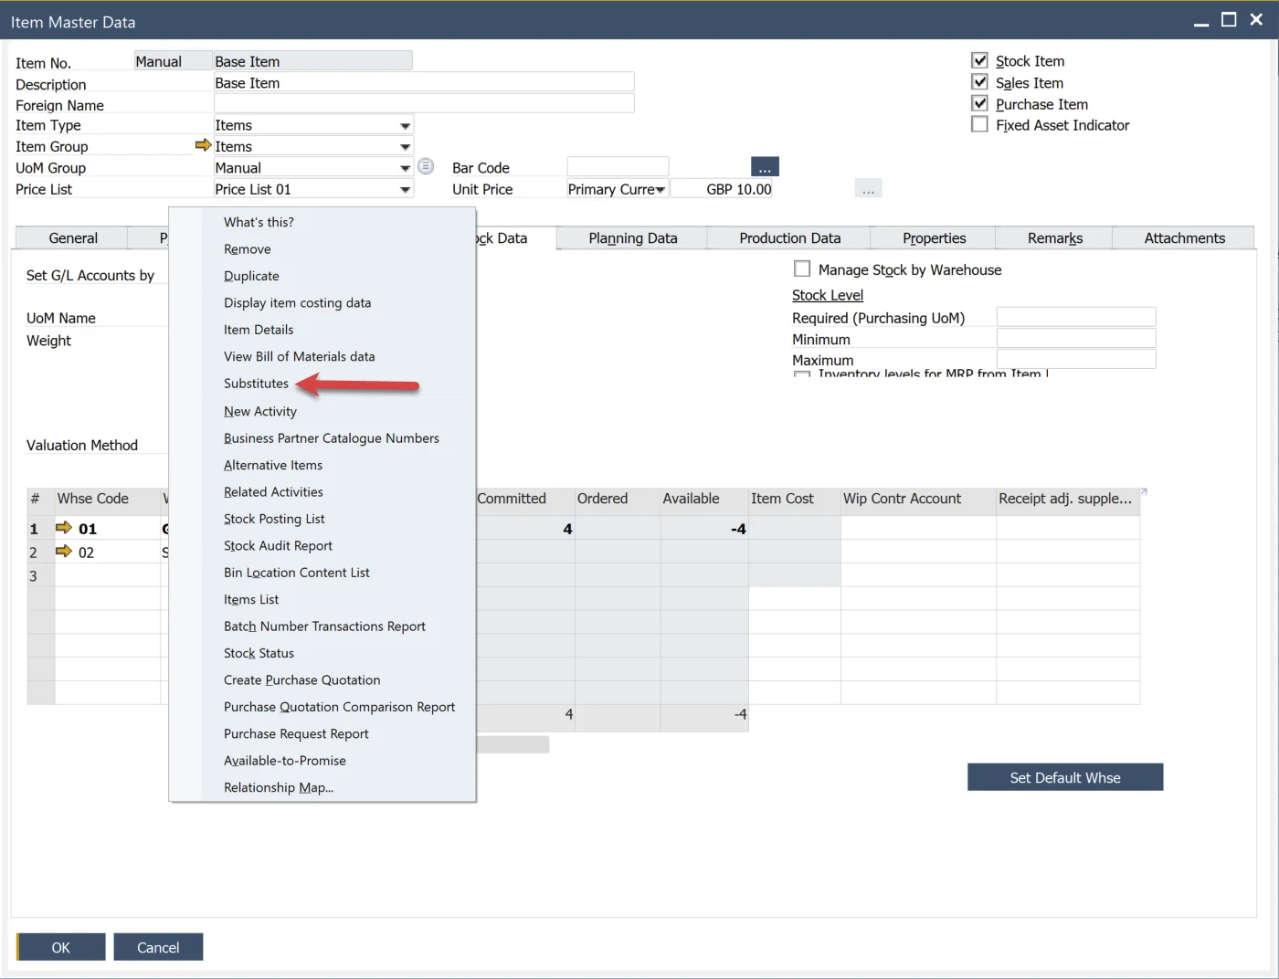Open the Primary Currency dropdown
This screenshot has width=1279, height=979.
tap(660, 189)
